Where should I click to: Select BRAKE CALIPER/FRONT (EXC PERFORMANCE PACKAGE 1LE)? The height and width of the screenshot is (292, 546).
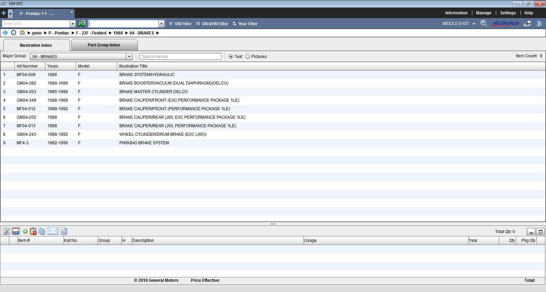273,100
